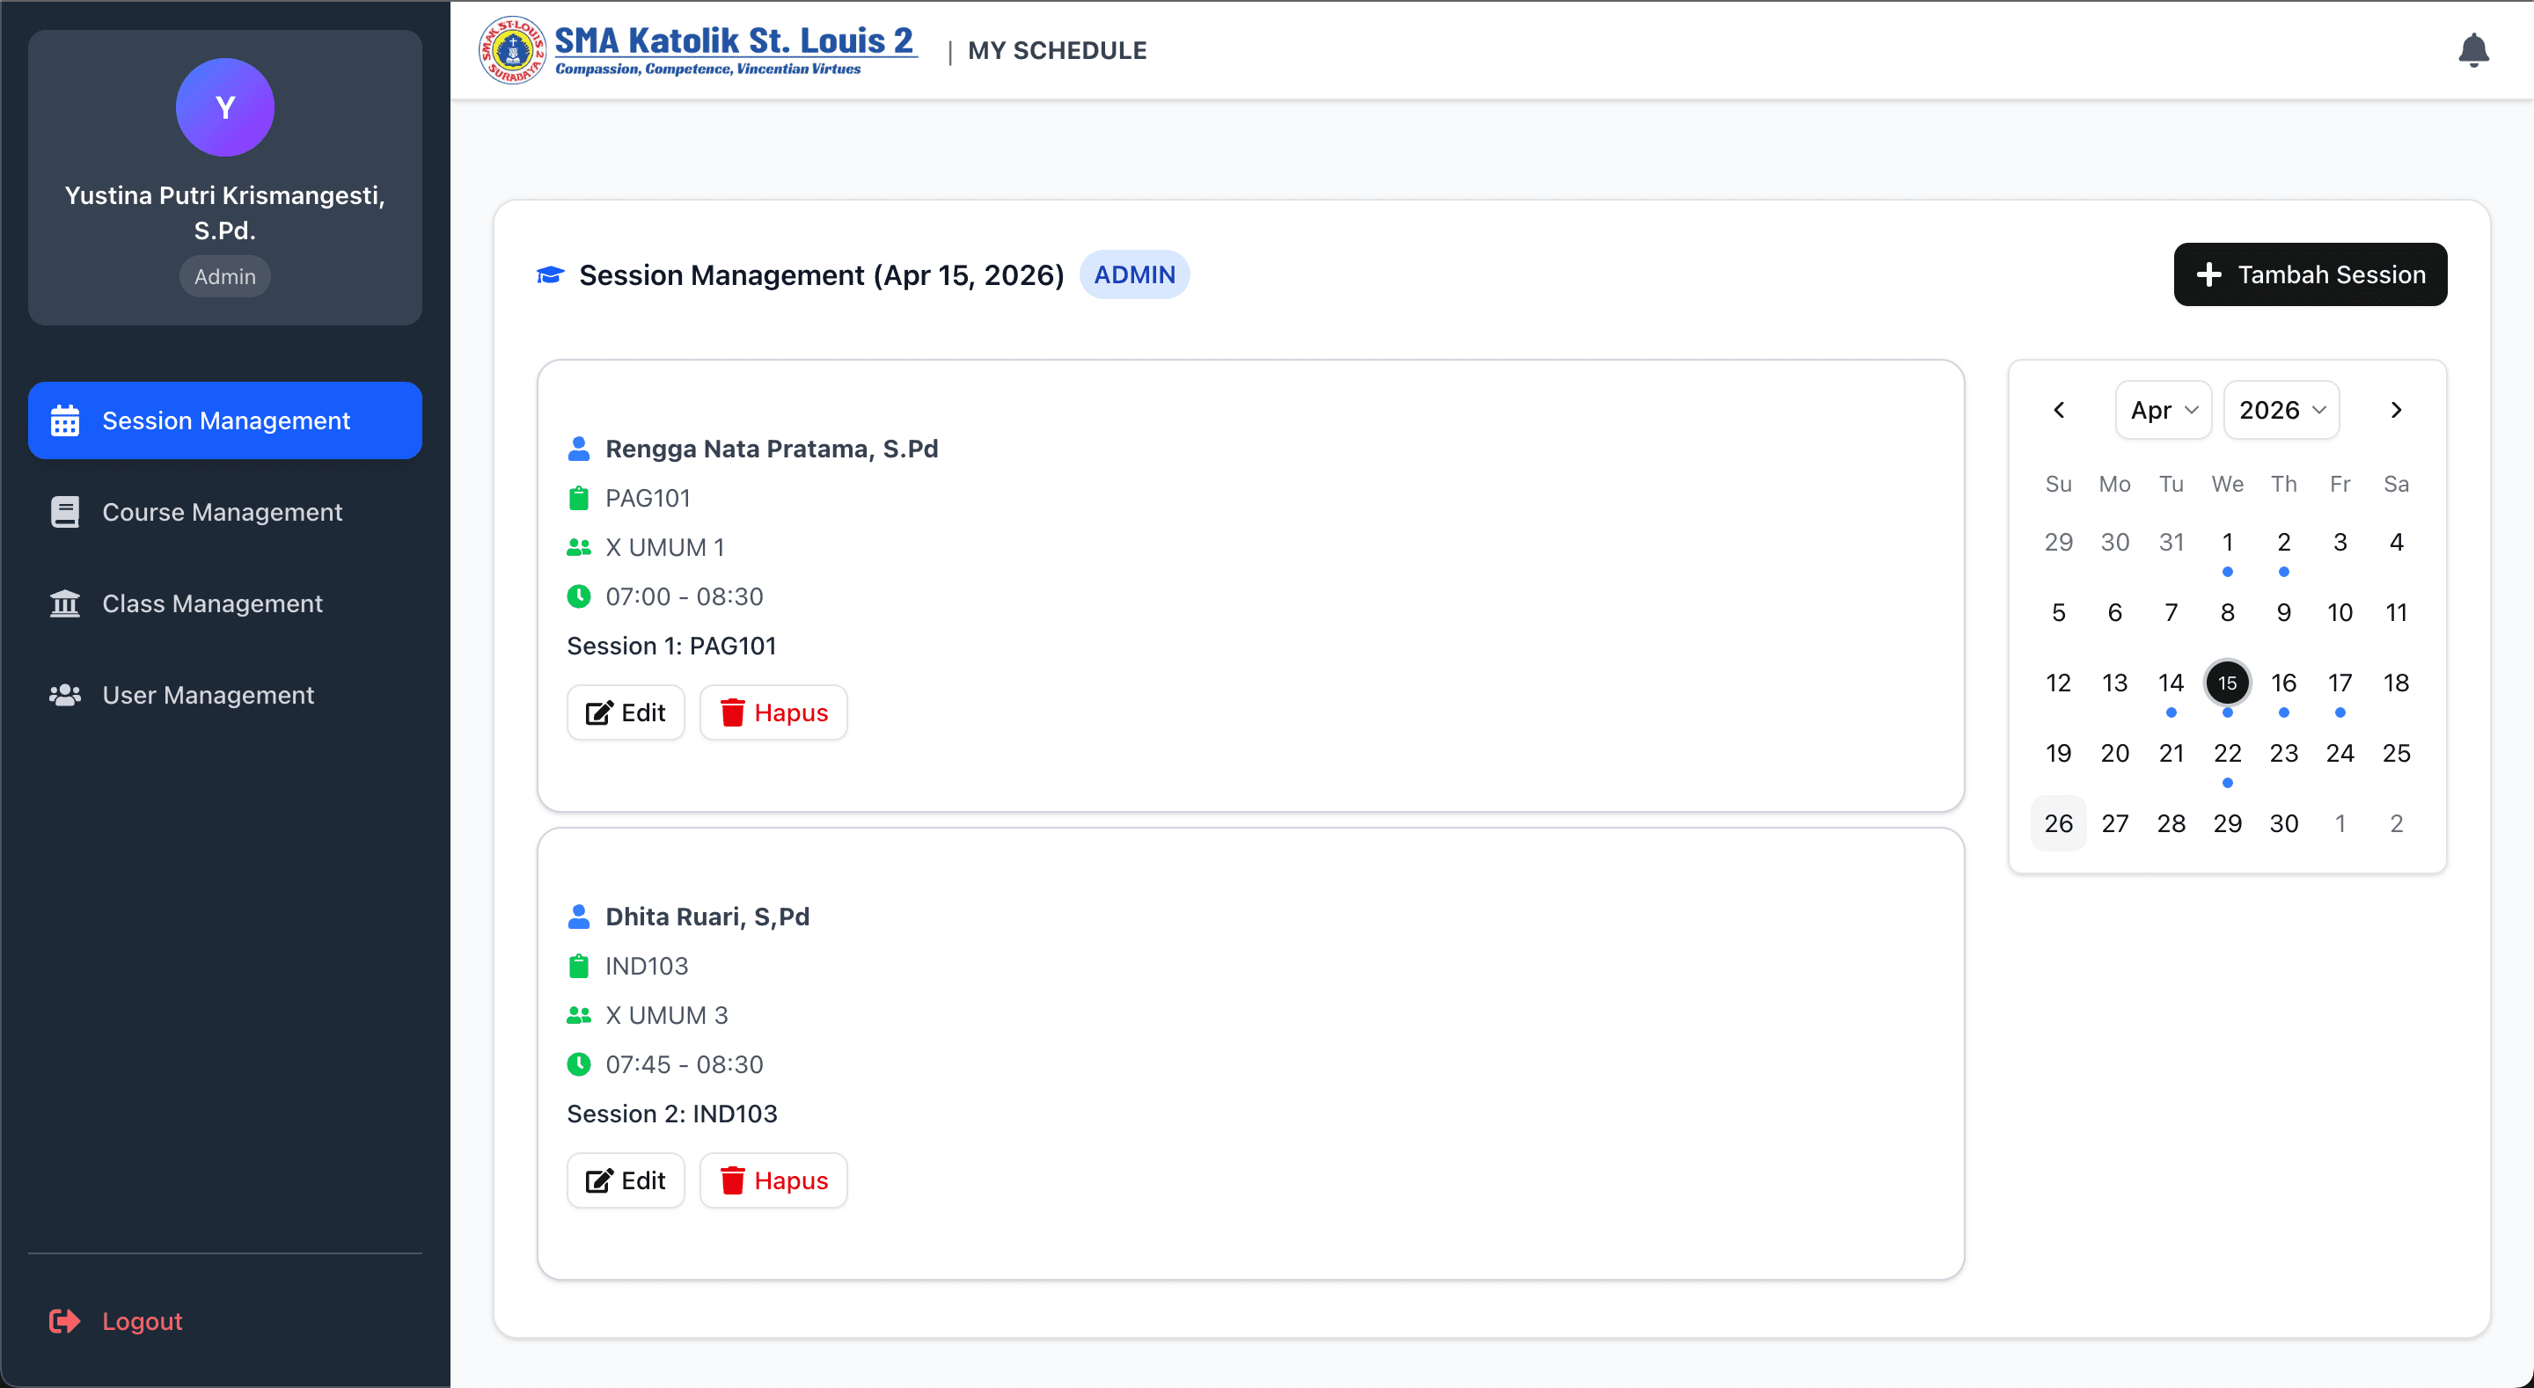This screenshot has height=1388, width=2534.
Task: Delete Session 1: PAG101 with Hapus
Action: click(773, 712)
